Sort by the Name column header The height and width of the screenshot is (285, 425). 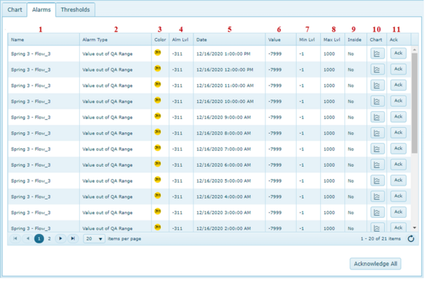tap(43, 39)
